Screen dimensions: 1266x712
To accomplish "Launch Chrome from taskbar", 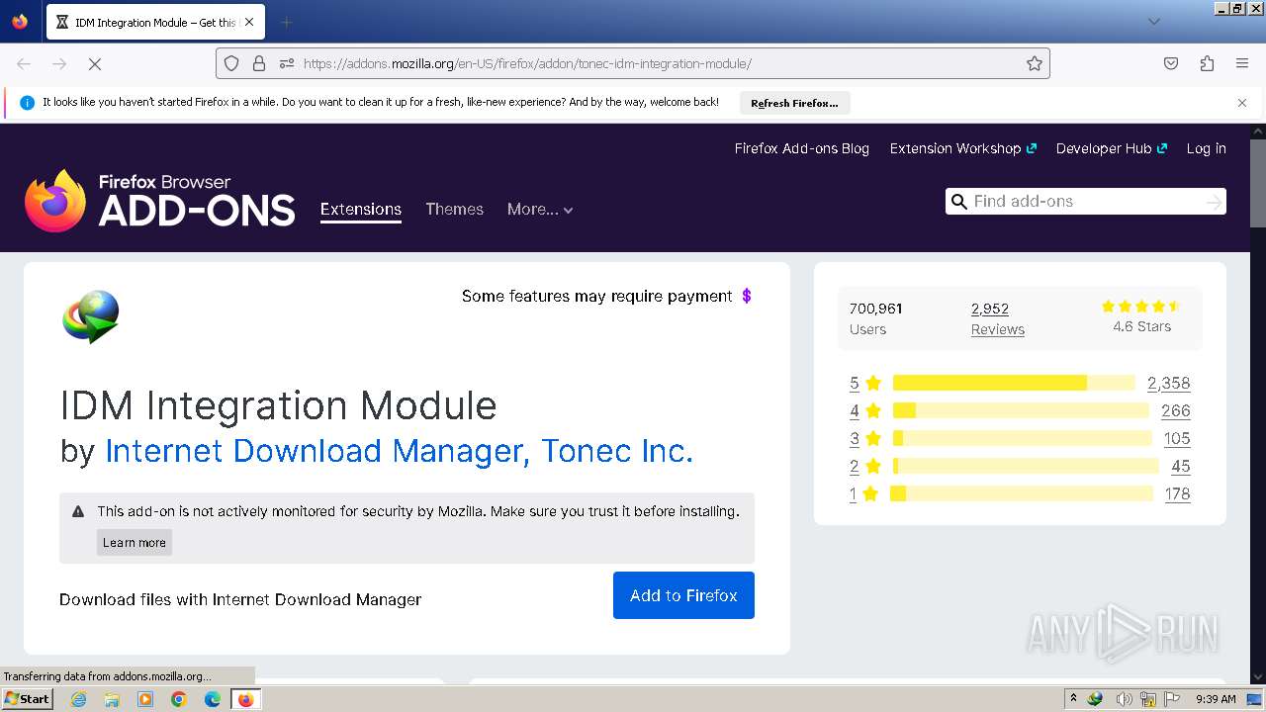I will coord(179,699).
